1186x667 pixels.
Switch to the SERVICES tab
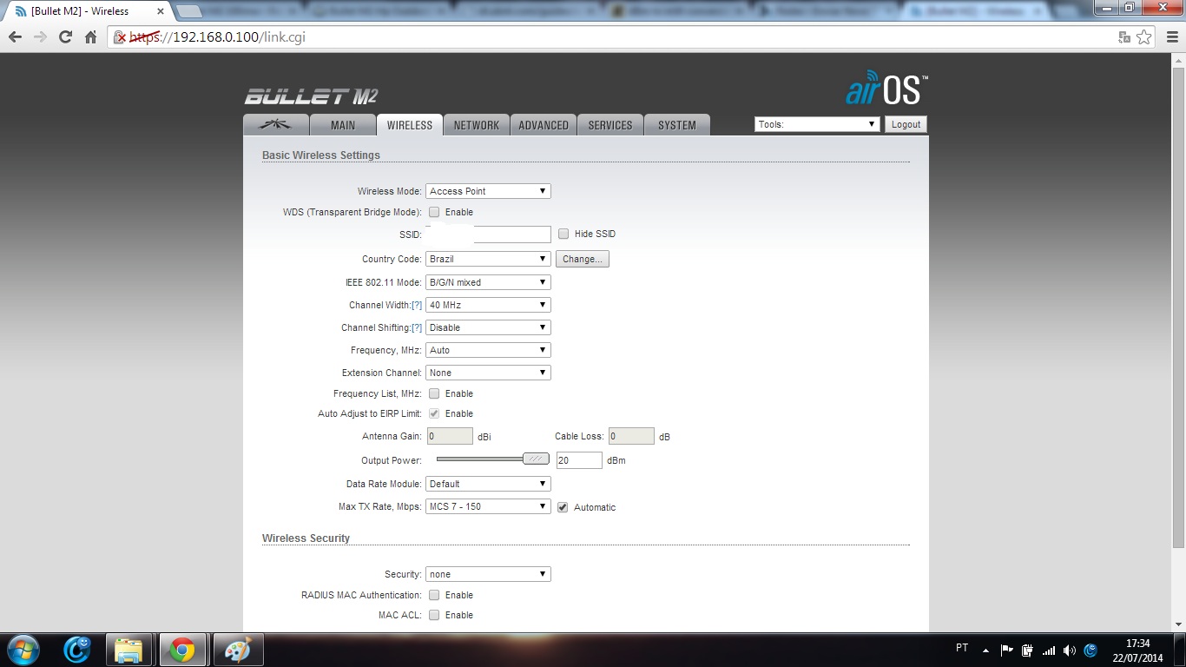coord(610,125)
